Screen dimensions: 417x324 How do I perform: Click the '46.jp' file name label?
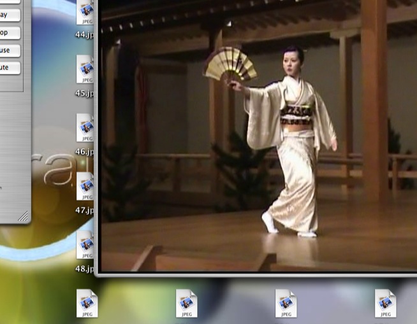[85, 151]
